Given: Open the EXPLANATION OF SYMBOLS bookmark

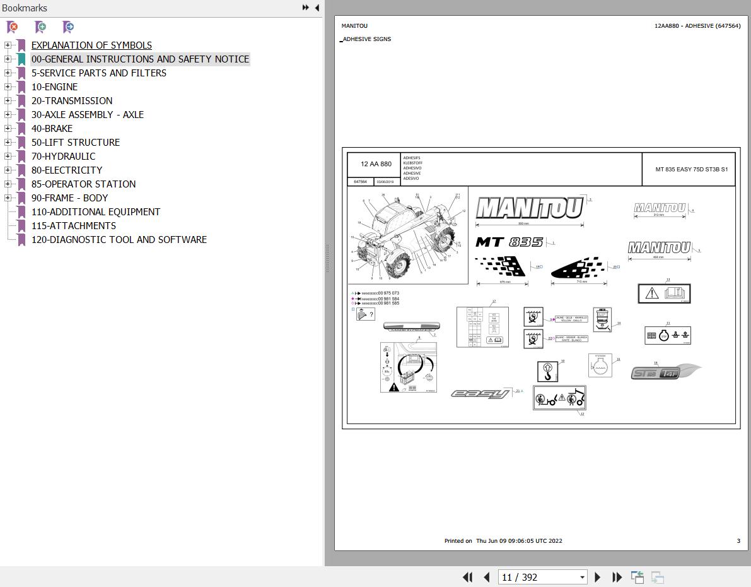Looking at the screenshot, I should tap(91, 45).
